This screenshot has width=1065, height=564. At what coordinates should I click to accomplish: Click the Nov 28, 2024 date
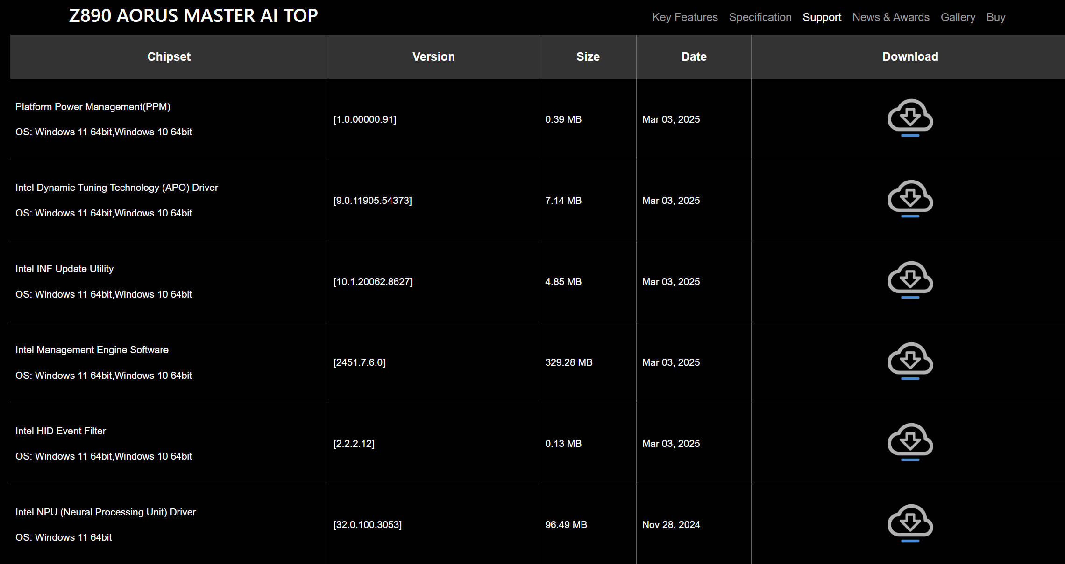click(671, 525)
